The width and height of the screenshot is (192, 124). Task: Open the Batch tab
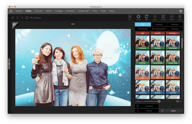tap(49, 11)
